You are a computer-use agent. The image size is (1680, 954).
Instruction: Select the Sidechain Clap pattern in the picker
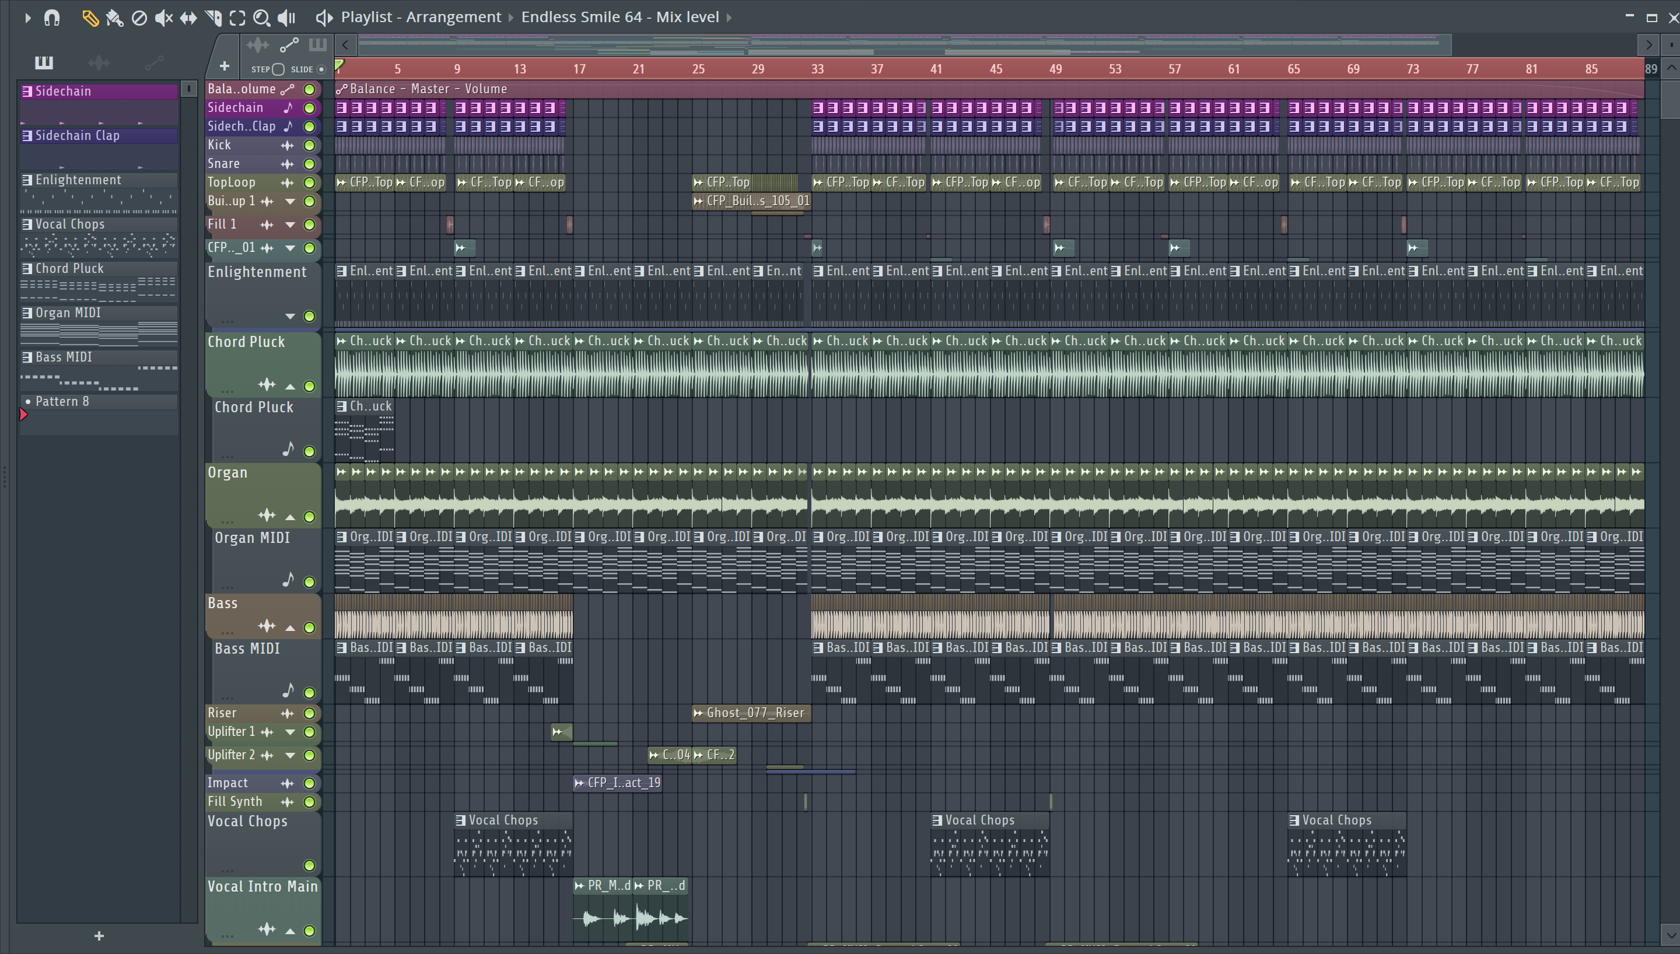99,136
